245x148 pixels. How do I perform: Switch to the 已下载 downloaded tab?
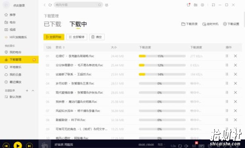coord(52,24)
